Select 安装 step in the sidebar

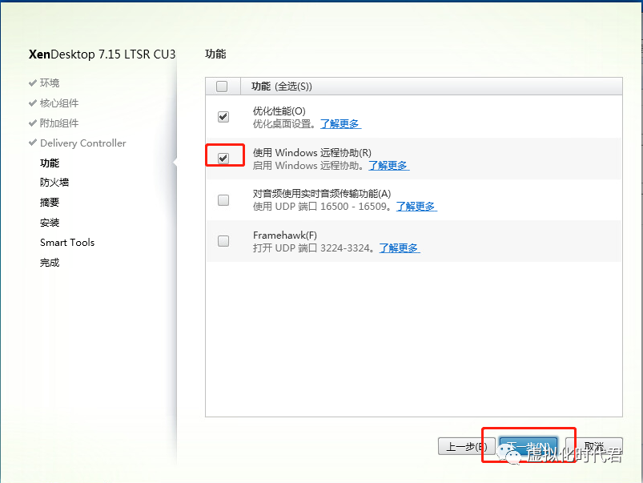click(x=50, y=223)
